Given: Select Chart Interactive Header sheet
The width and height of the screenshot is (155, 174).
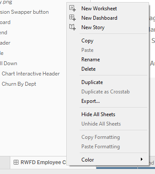Looking at the screenshot, I should (x=31, y=74).
